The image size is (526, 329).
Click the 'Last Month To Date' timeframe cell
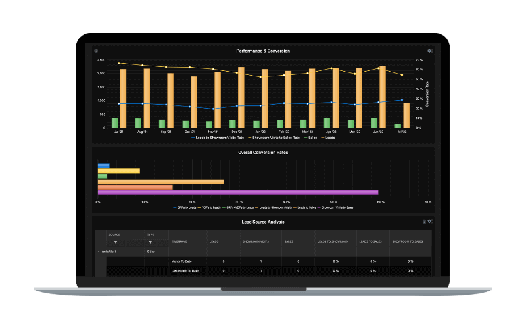pos(185,271)
